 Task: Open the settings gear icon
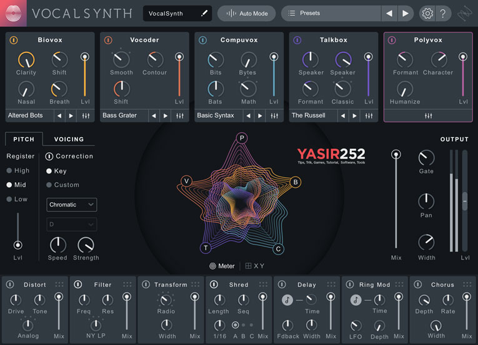427,13
